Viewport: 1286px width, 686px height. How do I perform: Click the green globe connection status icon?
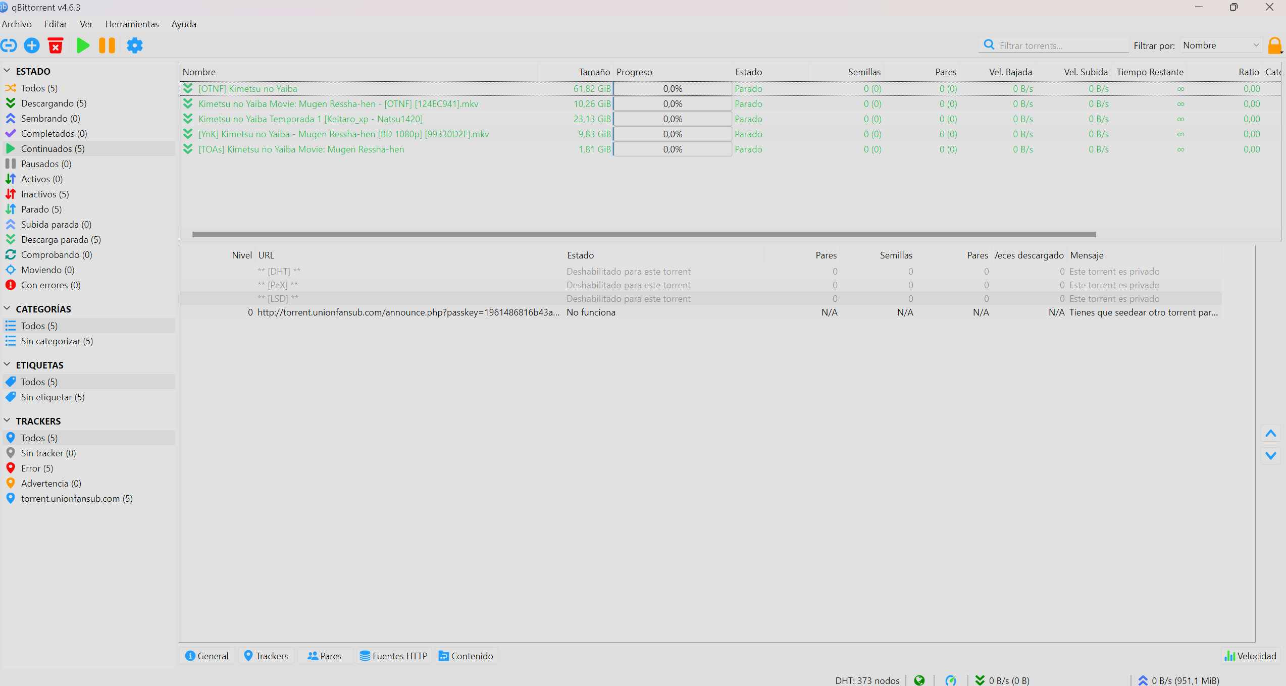pos(919,680)
